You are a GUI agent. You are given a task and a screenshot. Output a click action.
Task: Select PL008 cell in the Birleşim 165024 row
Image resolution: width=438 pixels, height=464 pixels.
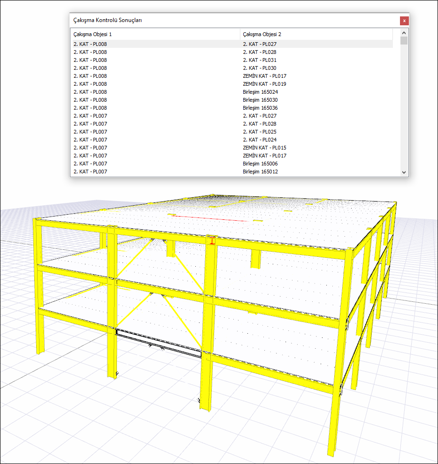(x=90, y=92)
